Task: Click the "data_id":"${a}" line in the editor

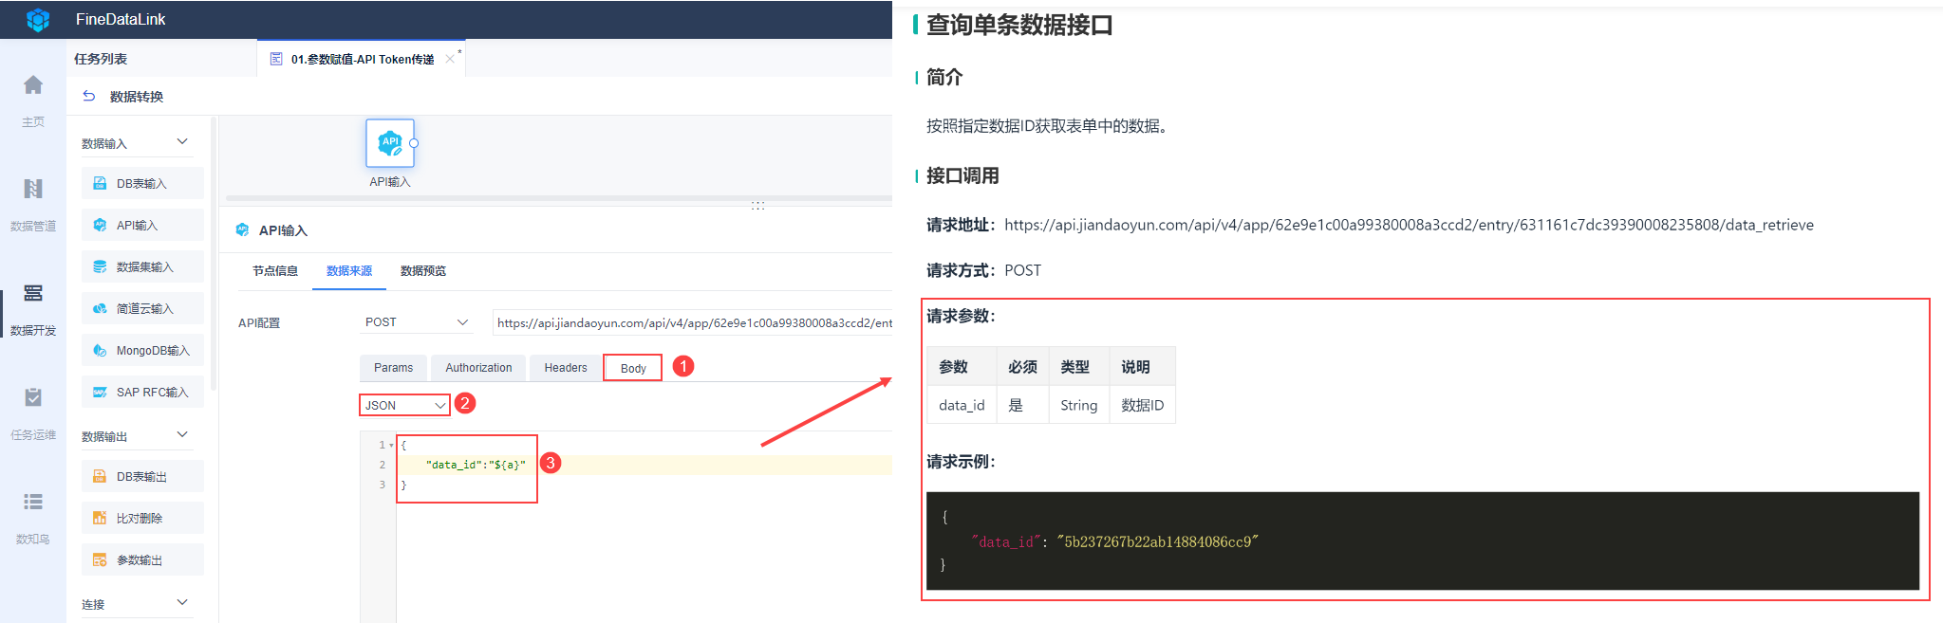Action: click(476, 465)
